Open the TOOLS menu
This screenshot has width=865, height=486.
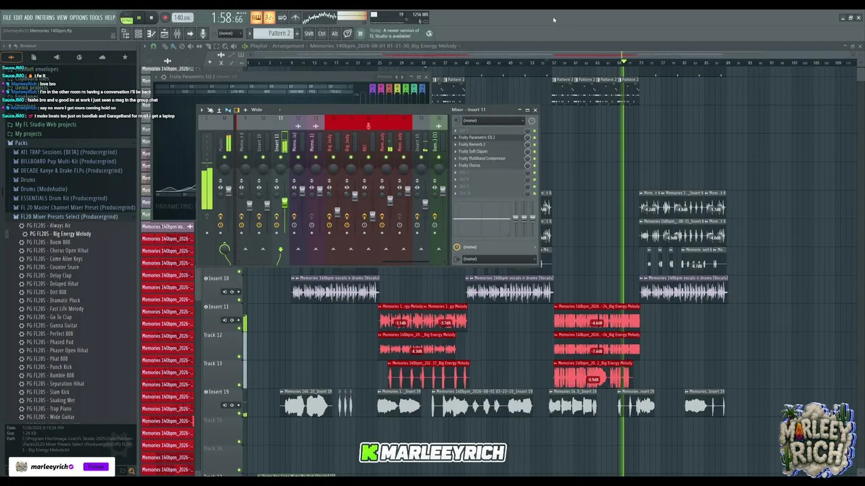tap(96, 18)
